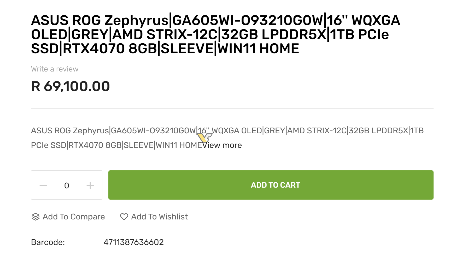This screenshot has width=450, height=257.
Task: Click 32GB LPDDR5X in grey description text
Action: tap(378, 130)
